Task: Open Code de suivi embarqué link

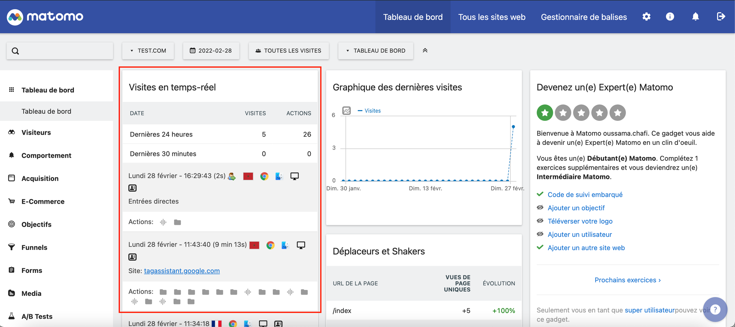Action: click(585, 194)
